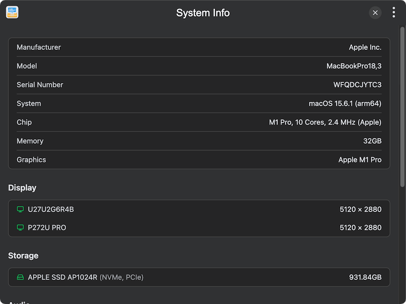Select the 32GB memory value
The height and width of the screenshot is (304, 406).
(372, 141)
